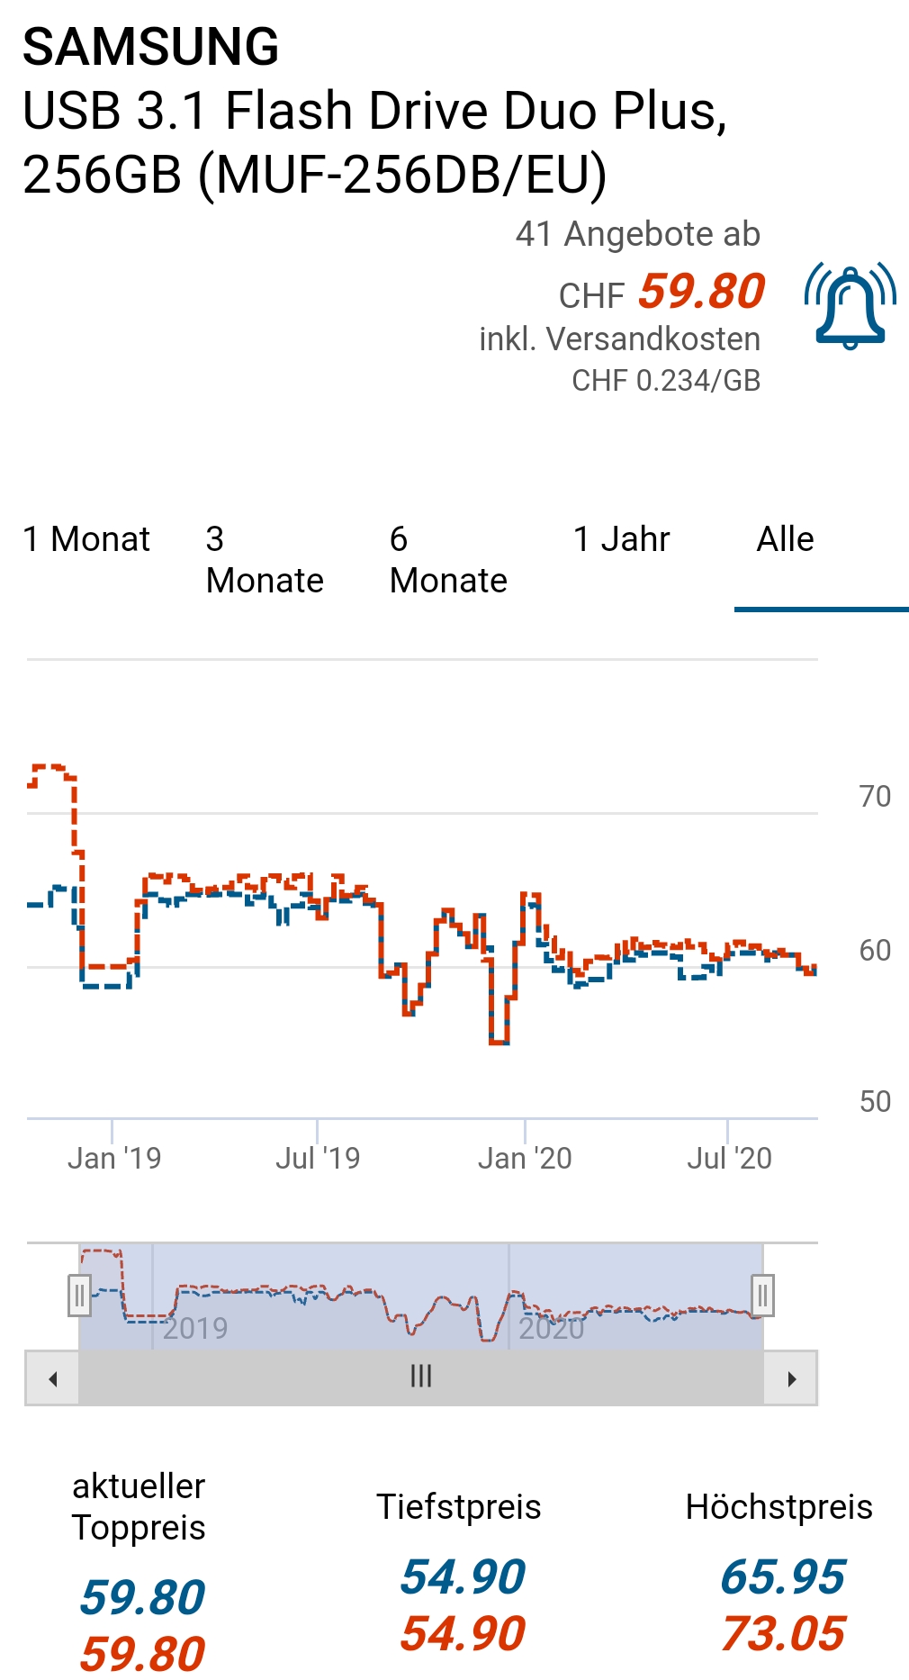Click the Jan '20 axis label
Viewport: 909px width, 1680px height.
[x=525, y=1158]
